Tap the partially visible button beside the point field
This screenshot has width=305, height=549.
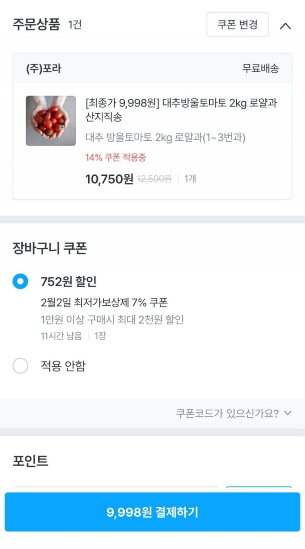[259, 489]
